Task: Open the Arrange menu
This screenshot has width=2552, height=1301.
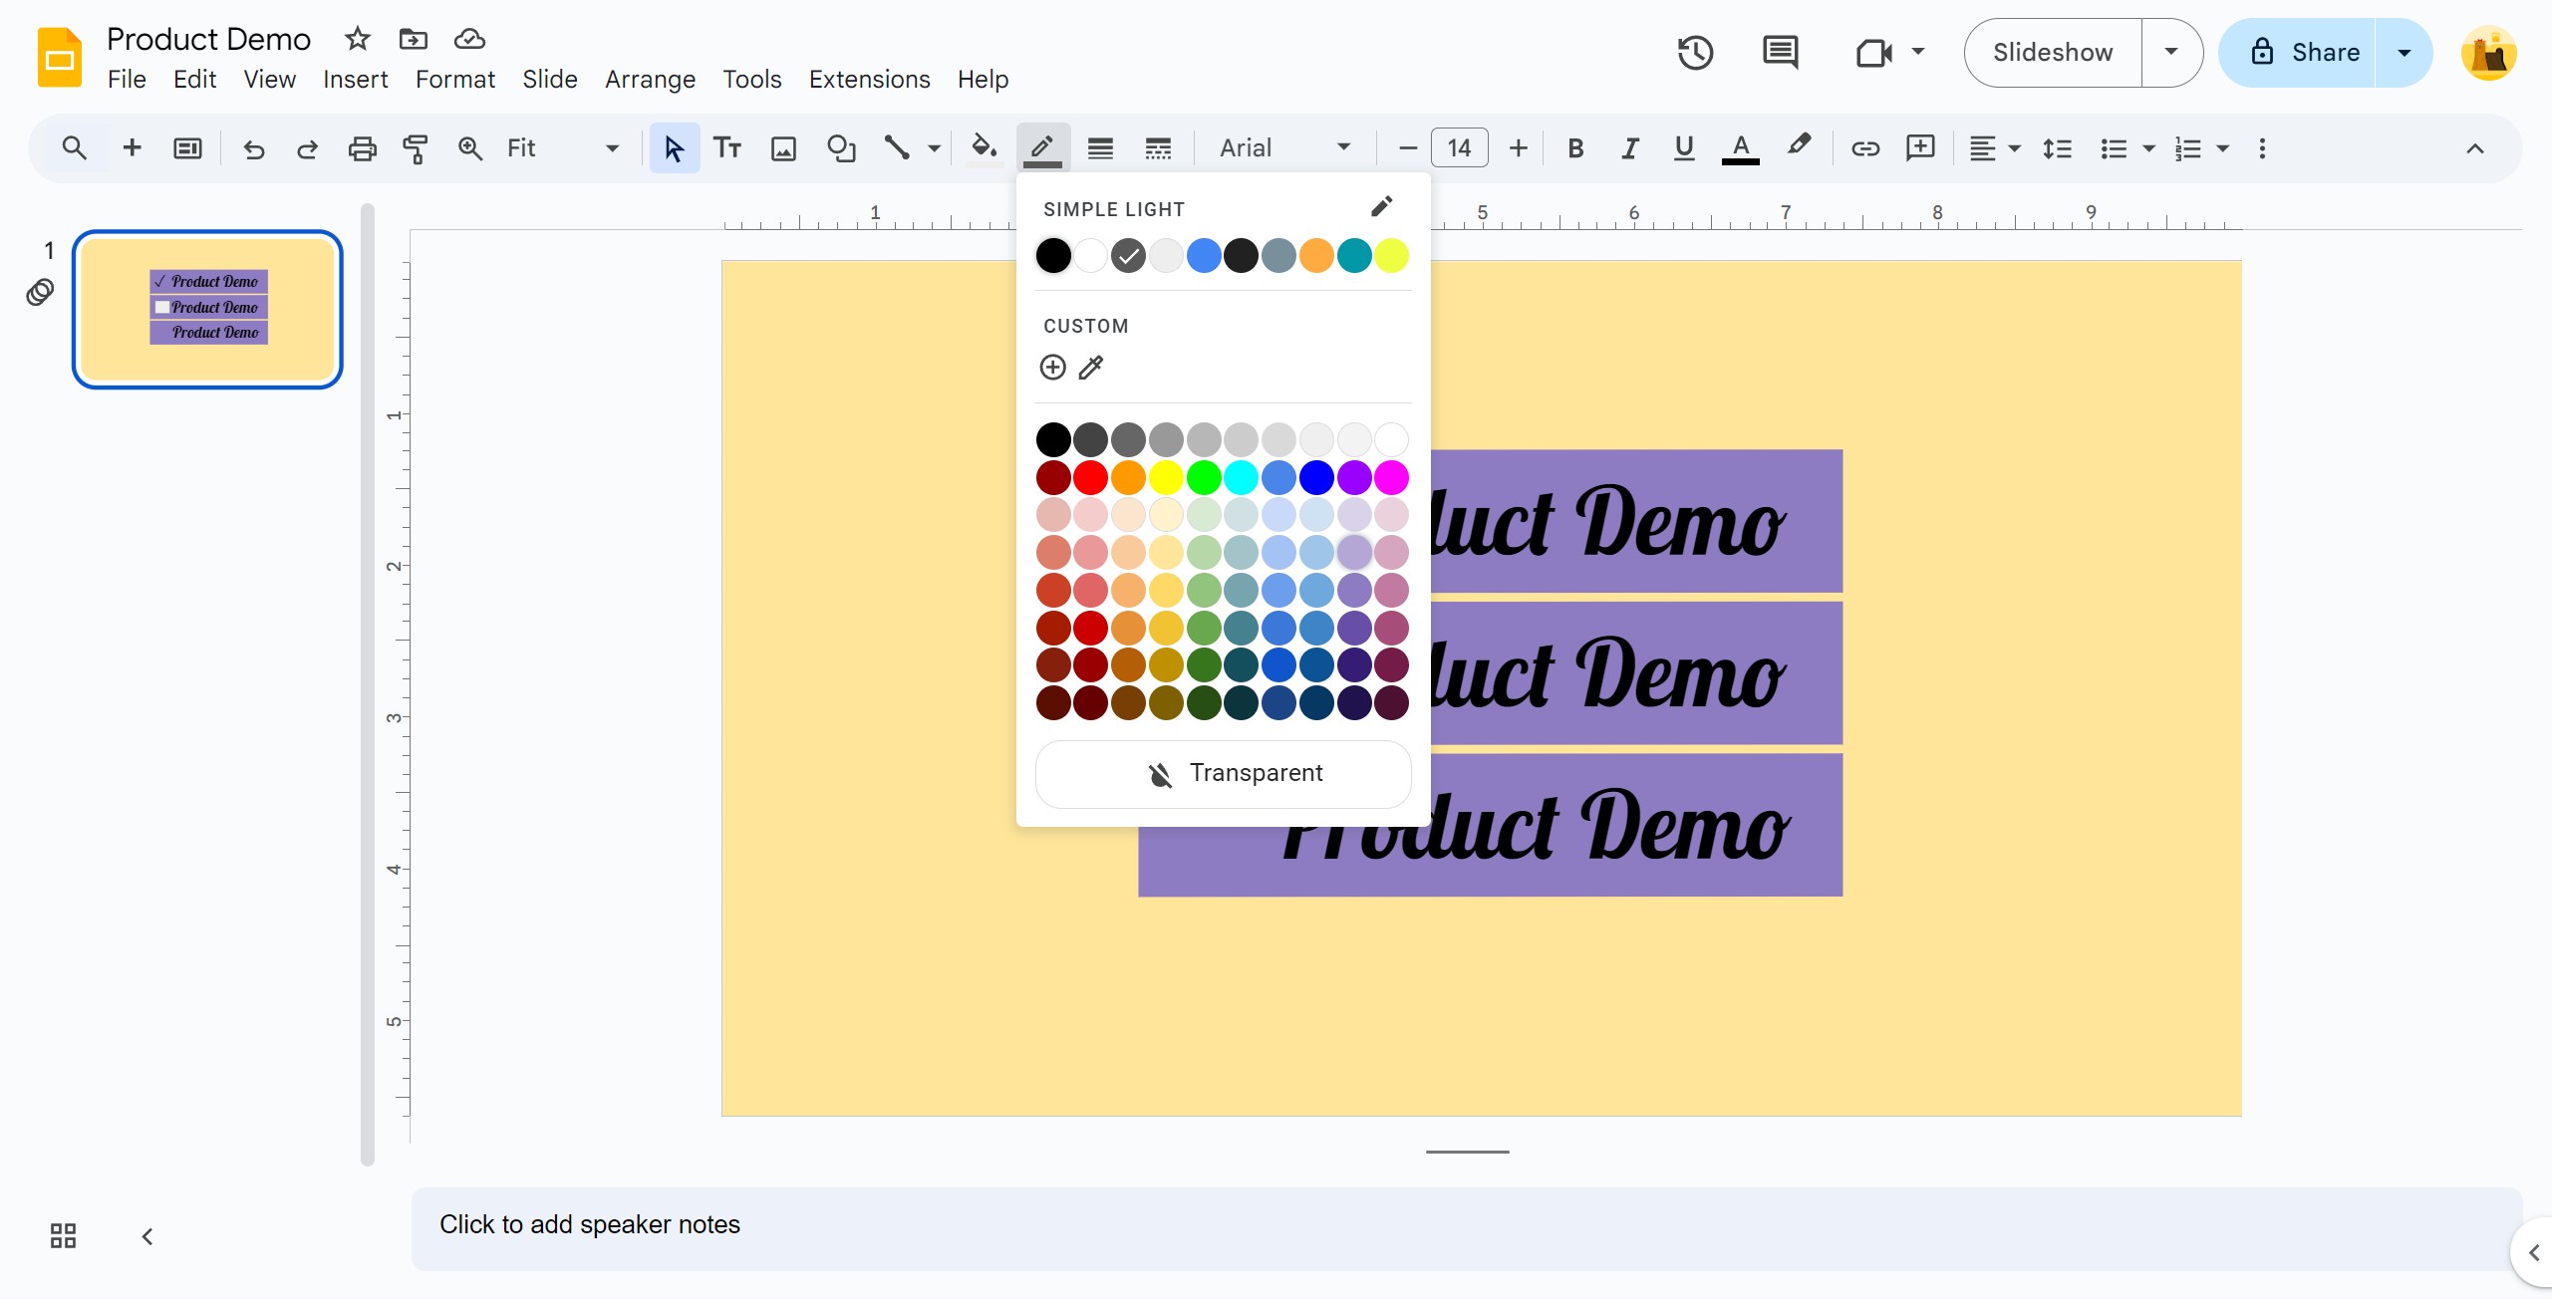Action: point(650,80)
